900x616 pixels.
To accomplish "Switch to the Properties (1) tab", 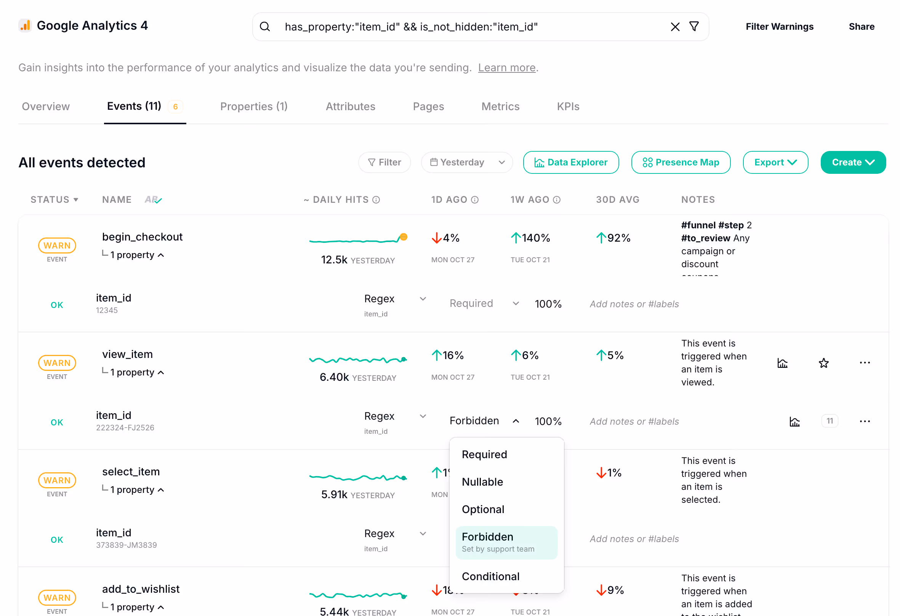I will coord(254,106).
